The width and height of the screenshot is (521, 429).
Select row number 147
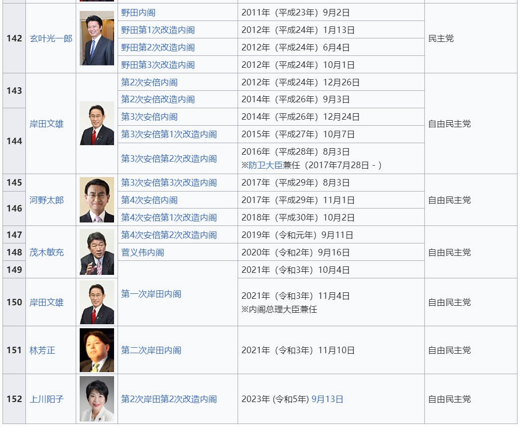[x=14, y=234]
